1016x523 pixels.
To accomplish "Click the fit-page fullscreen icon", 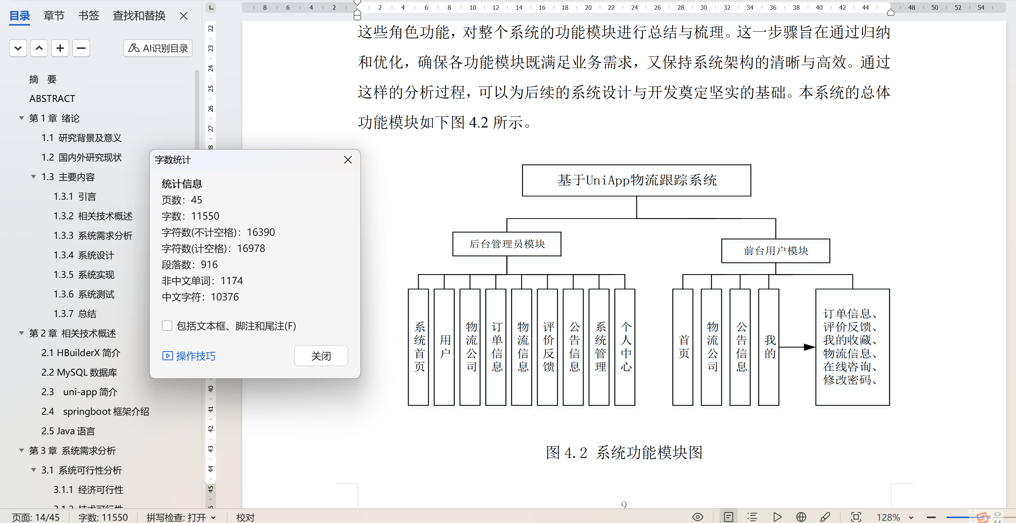I will (856, 517).
